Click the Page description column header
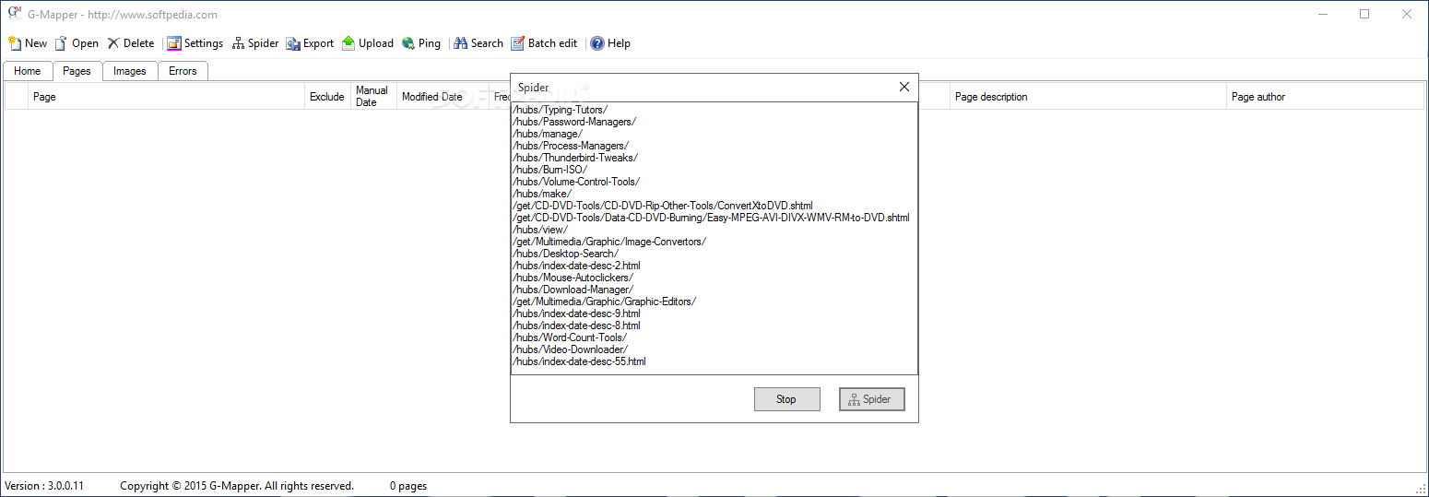This screenshot has width=1429, height=497. [1088, 97]
